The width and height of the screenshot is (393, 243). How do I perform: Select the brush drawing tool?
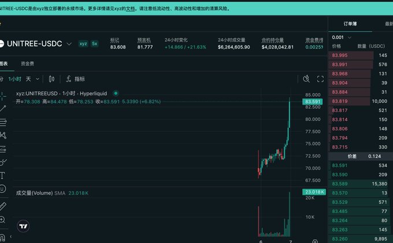[x=3, y=162]
